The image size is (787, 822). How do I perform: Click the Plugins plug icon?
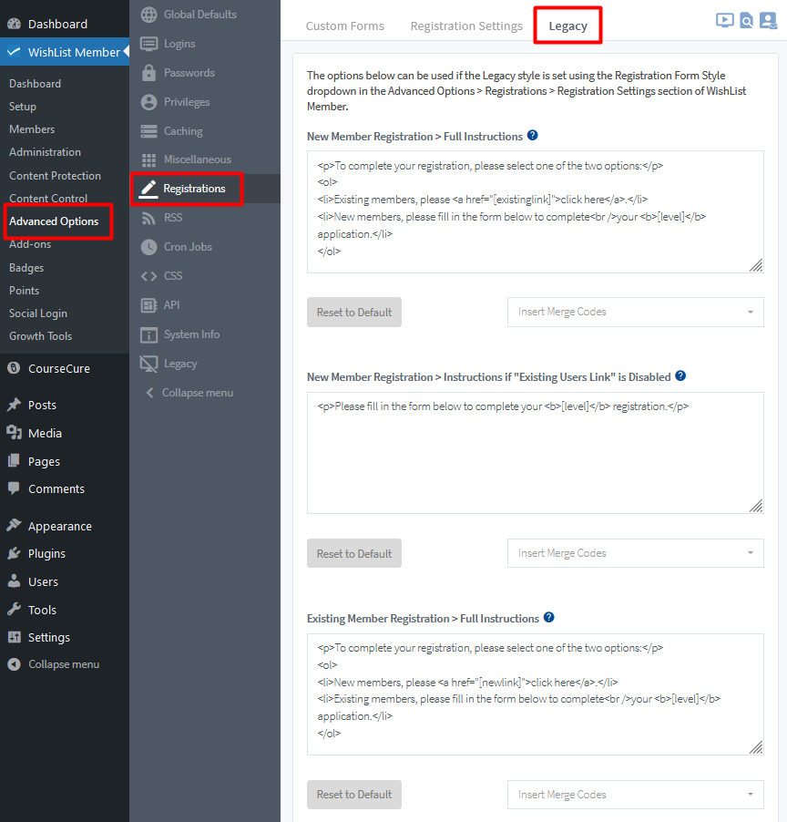tap(15, 553)
